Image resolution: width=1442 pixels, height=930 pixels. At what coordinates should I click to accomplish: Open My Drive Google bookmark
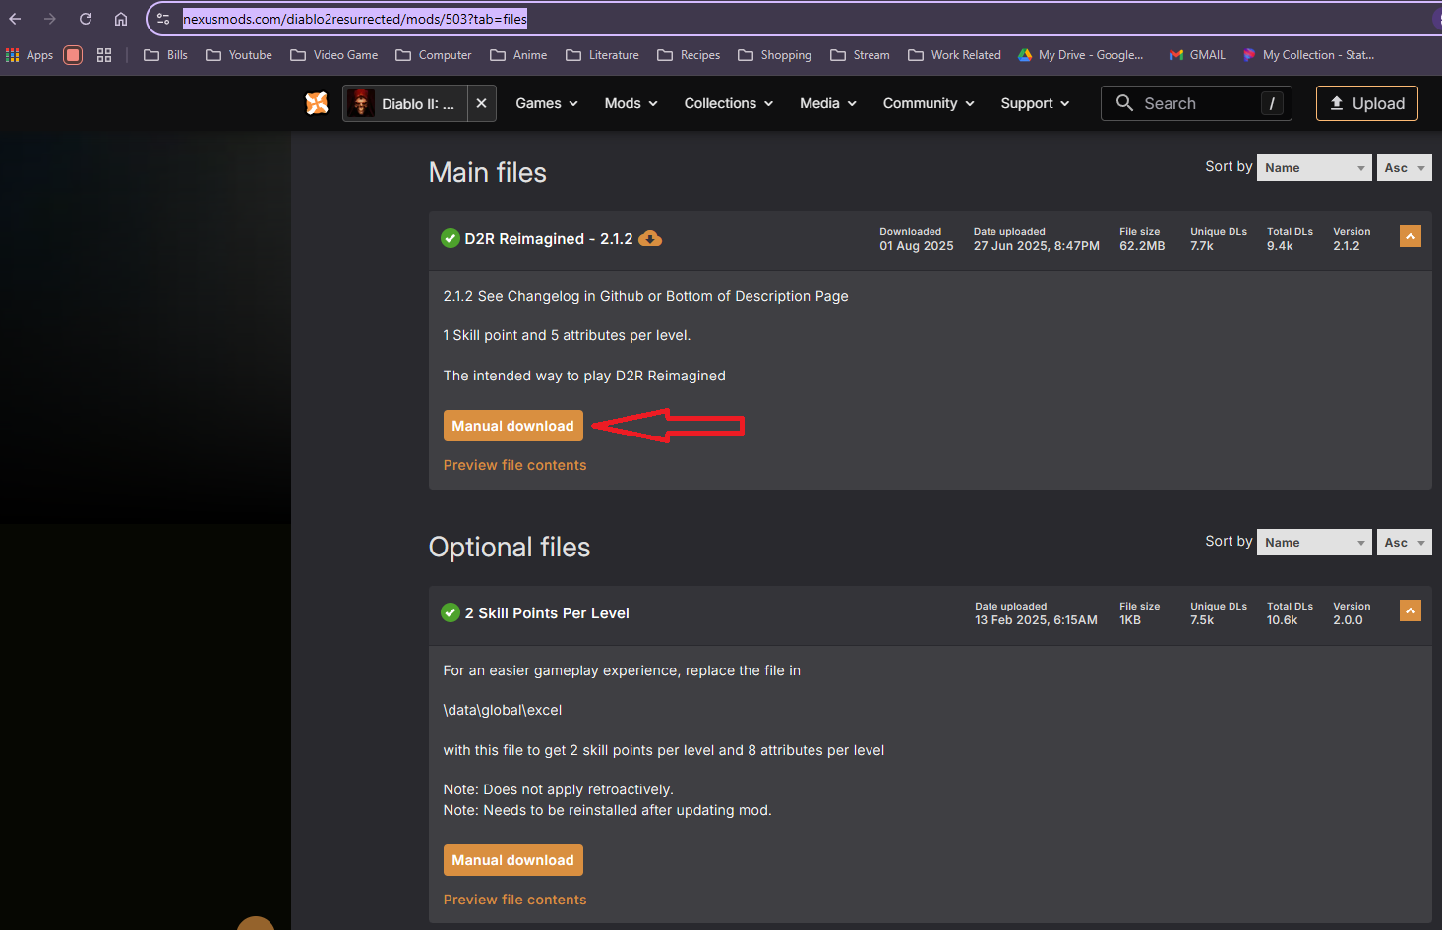click(x=1080, y=55)
